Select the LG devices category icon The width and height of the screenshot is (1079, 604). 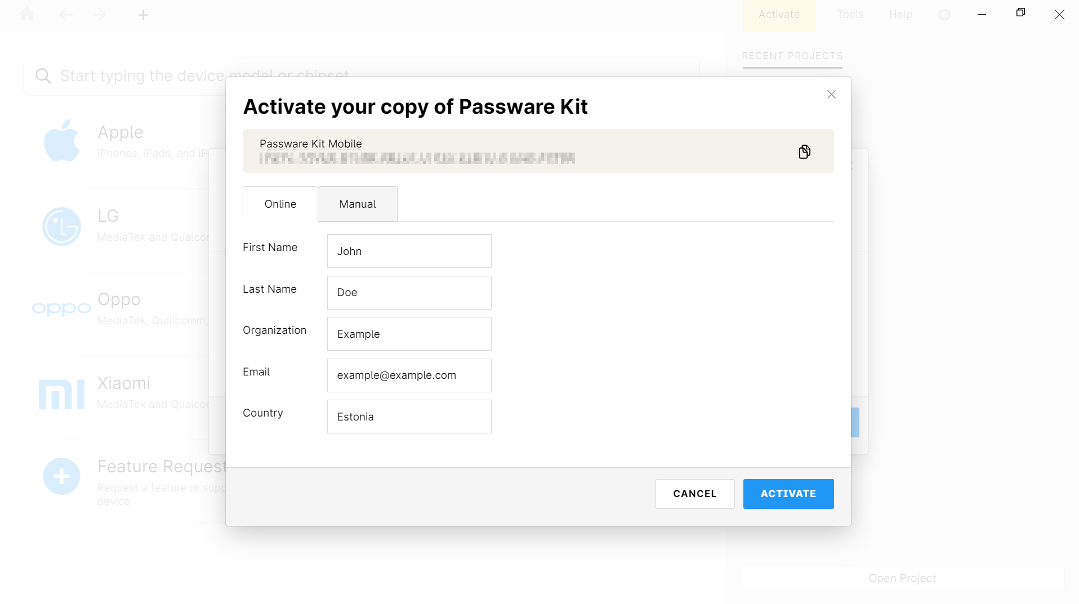61,226
